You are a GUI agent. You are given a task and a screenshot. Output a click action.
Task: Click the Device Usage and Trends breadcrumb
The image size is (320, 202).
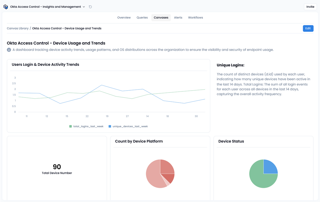coord(67,28)
